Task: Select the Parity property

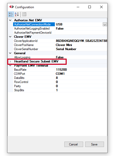Action: click(x=34, y=86)
